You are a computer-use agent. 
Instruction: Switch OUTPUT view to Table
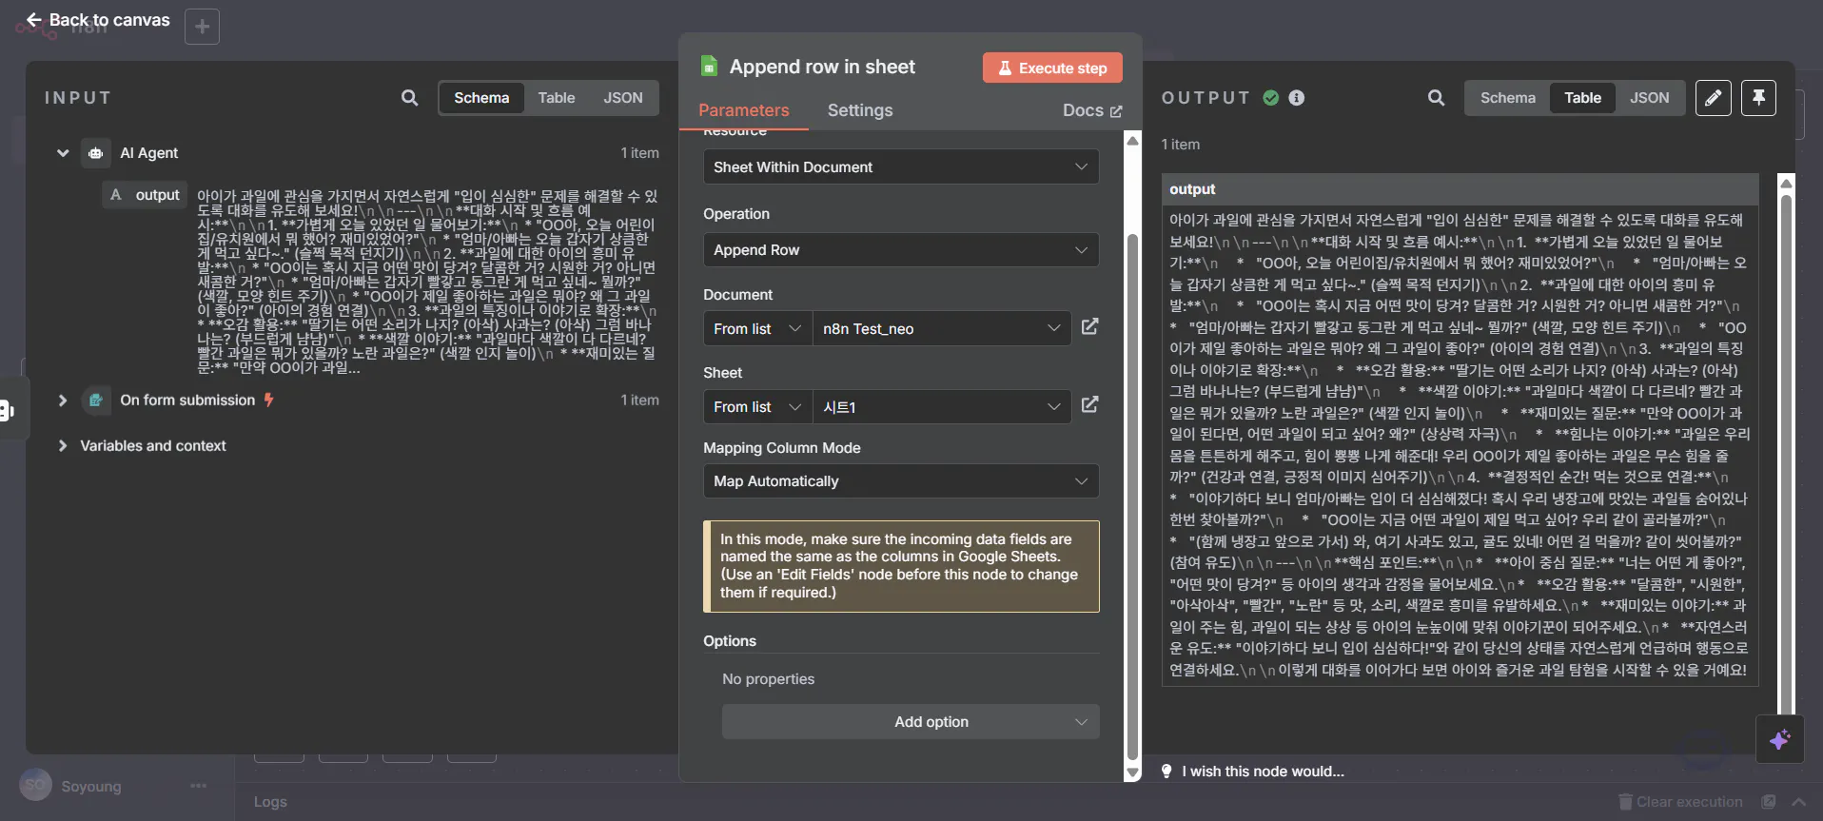(x=1582, y=98)
